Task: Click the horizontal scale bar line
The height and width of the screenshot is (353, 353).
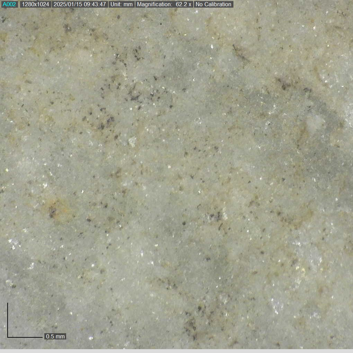Action: (25, 337)
